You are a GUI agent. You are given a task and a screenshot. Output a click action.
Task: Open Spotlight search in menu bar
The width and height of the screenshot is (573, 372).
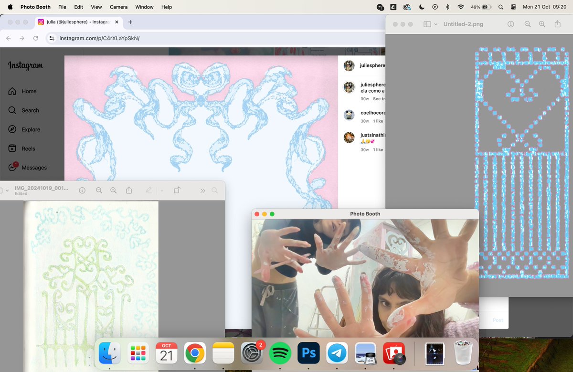tap(500, 7)
